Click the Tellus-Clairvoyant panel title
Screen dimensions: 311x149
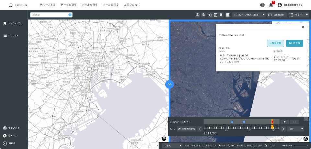[232, 35]
